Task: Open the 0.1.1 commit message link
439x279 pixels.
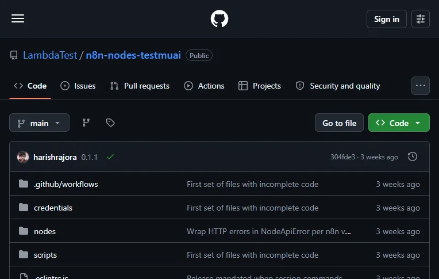Action: (89, 157)
